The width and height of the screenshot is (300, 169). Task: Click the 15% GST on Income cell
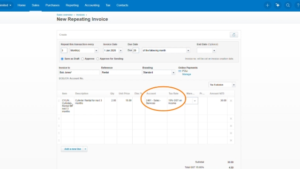(x=176, y=106)
